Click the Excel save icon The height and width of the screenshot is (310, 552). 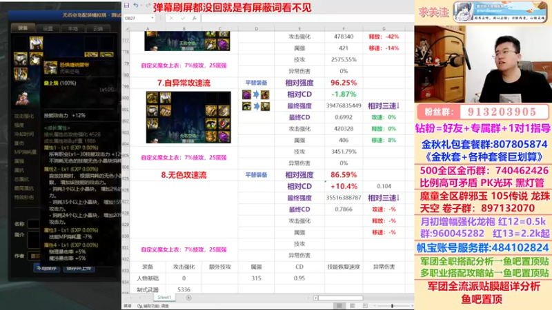pos(126,6)
